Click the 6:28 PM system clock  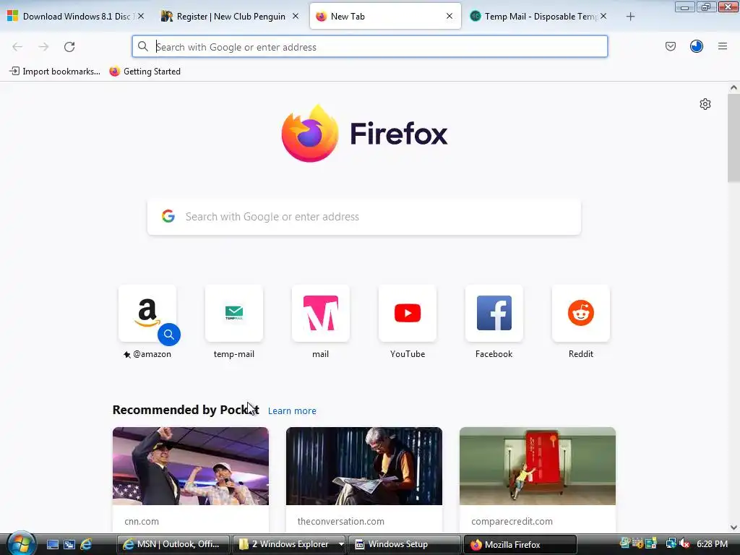pos(712,543)
